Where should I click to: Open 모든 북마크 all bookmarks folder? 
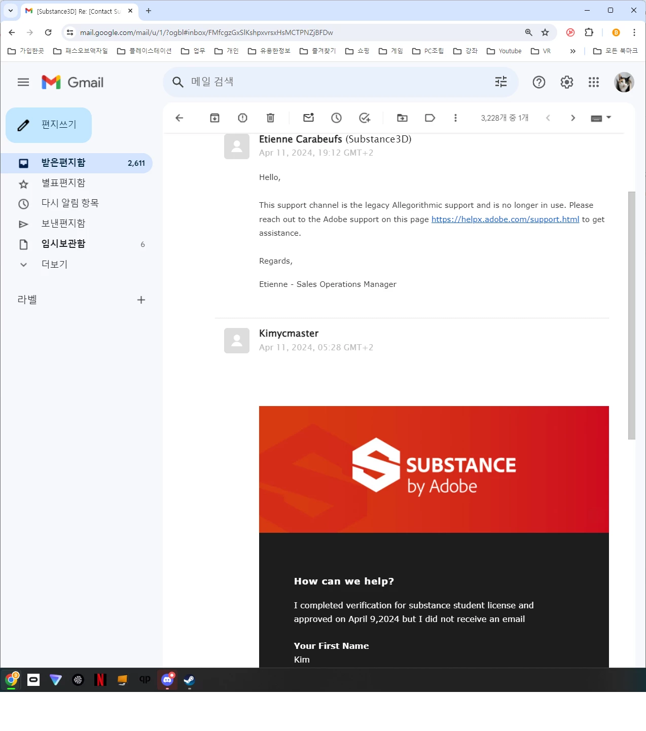(x=616, y=51)
